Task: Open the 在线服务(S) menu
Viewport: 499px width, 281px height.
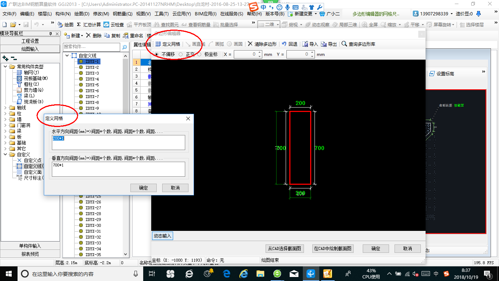Action: tap(232, 14)
